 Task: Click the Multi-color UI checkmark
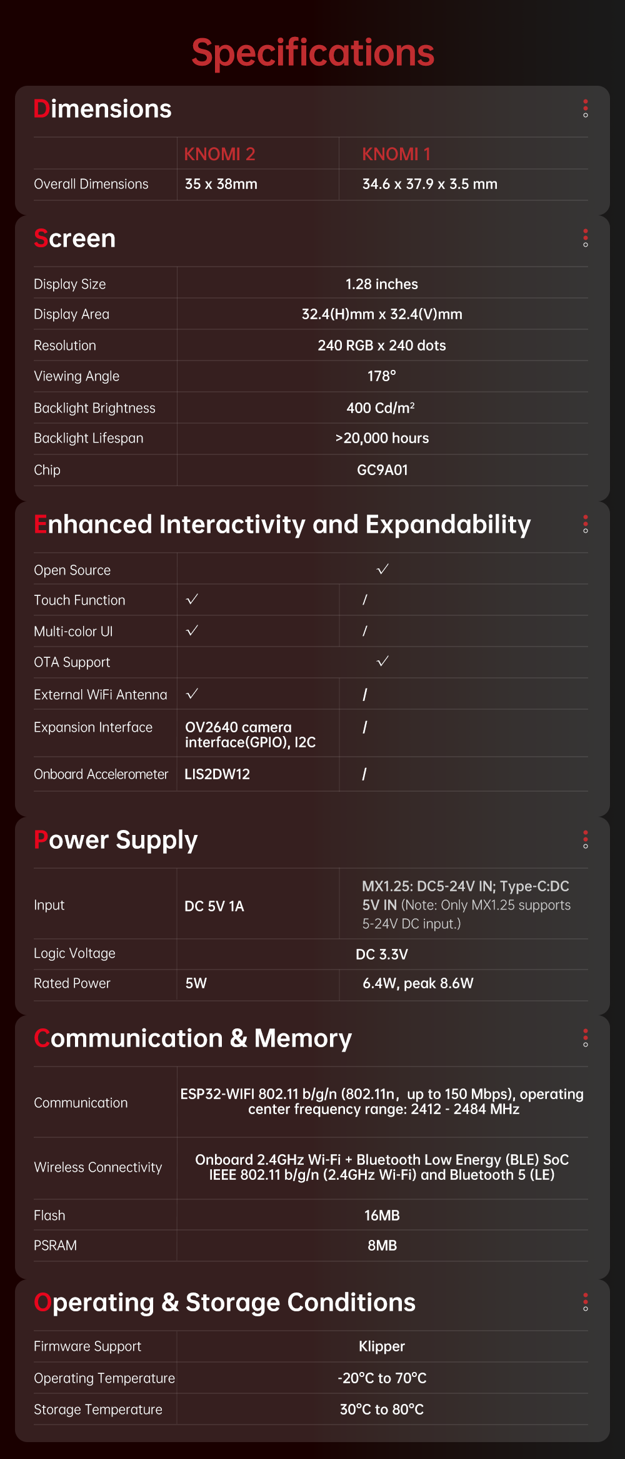click(x=192, y=630)
